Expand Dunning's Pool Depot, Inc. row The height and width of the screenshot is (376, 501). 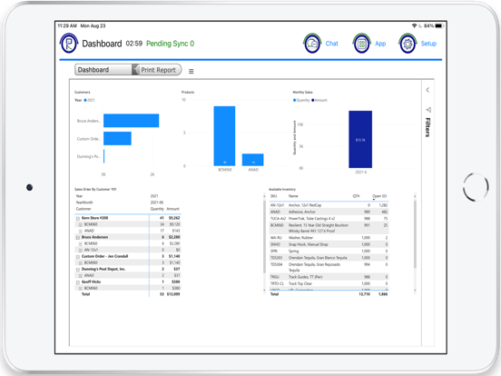[x=78, y=269]
